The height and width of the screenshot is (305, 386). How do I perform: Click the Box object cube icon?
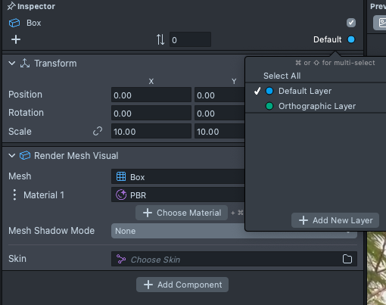[14, 23]
